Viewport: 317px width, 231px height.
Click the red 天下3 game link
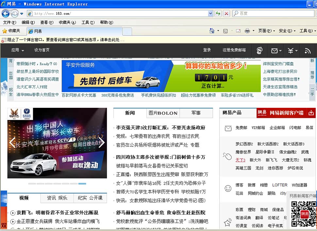coord(241,160)
